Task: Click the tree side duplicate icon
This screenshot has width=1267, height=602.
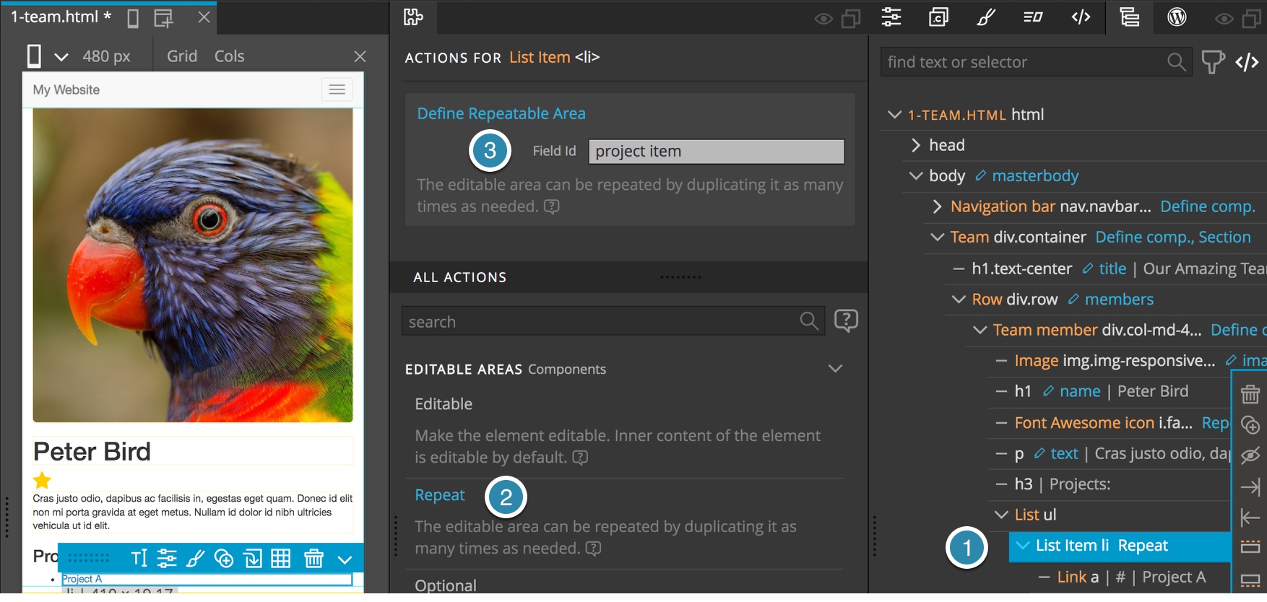Action: (1250, 425)
